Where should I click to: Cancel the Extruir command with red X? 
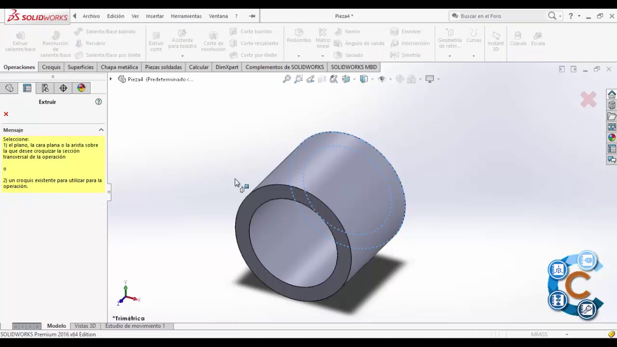(6, 114)
